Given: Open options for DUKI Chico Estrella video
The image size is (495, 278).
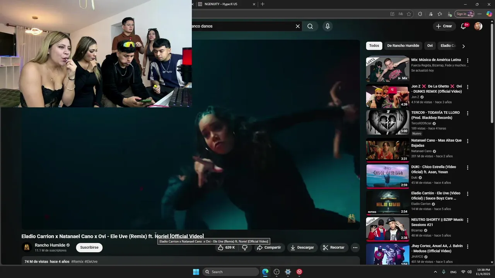Looking at the screenshot, I should (x=468, y=168).
